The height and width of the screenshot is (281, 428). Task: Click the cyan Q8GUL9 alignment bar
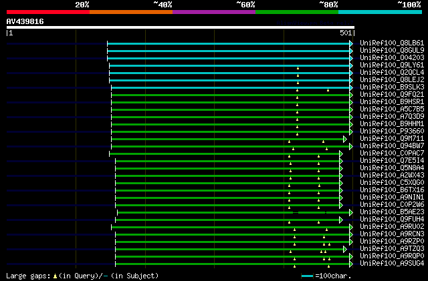(228, 51)
